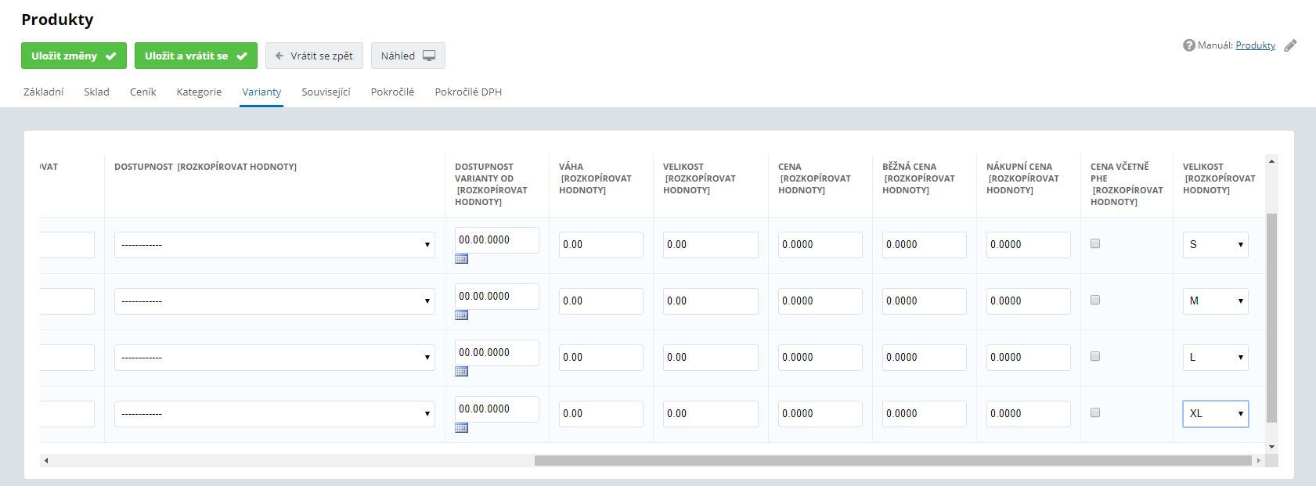
Task: Open Dostupnost dropdown in M row
Action: pyautogui.click(x=275, y=301)
